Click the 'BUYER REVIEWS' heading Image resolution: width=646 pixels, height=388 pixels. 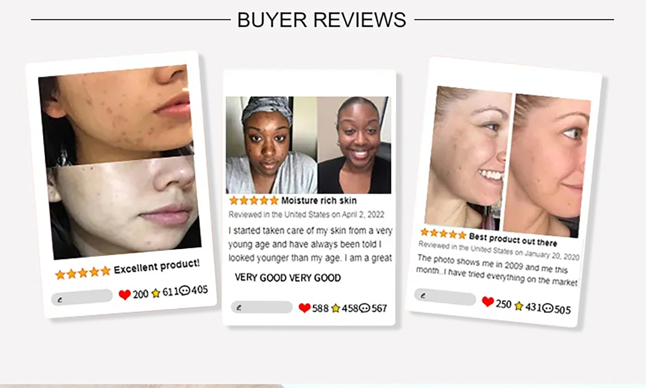(x=322, y=20)
